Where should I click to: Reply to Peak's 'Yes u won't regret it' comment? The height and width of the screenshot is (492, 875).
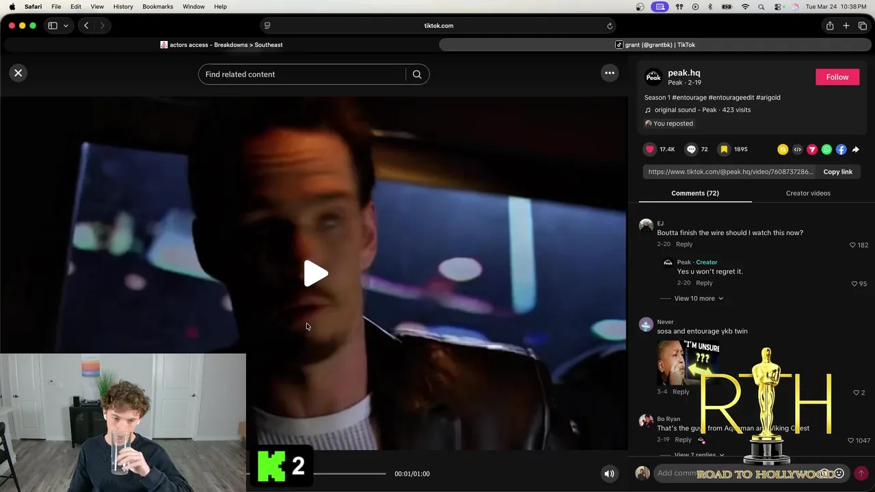point(703,283)
